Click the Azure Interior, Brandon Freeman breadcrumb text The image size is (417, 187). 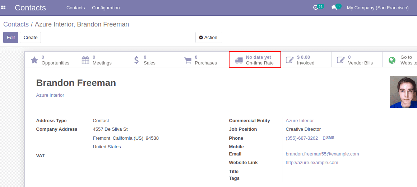coord(82,24)
